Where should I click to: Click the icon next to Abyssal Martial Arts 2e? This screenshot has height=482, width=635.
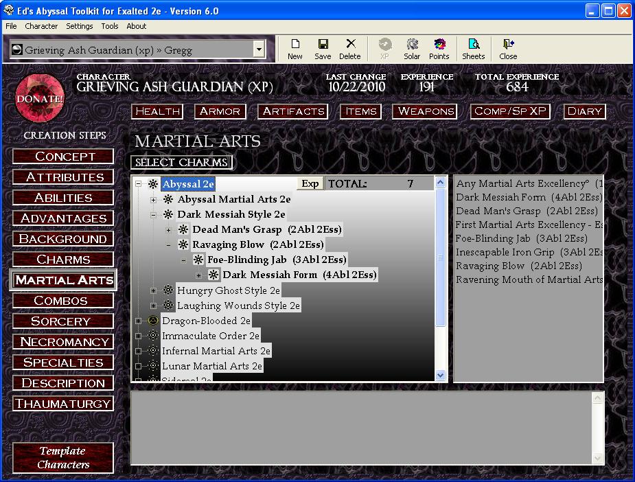point(168,199)
